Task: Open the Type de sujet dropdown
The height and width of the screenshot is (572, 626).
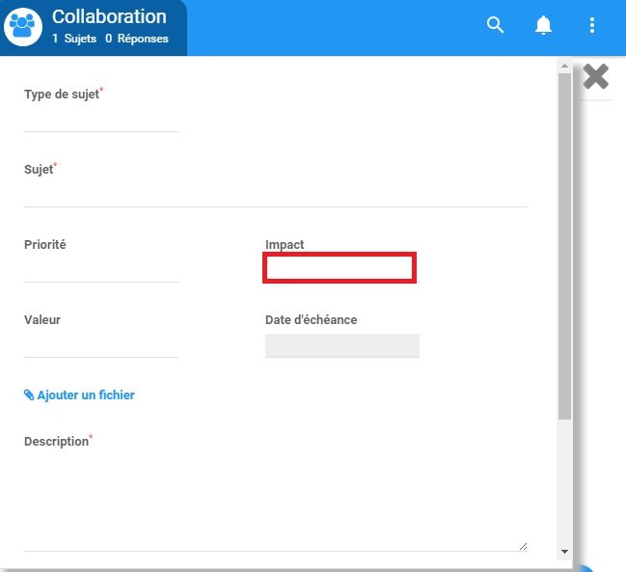Action: [101, 120]
